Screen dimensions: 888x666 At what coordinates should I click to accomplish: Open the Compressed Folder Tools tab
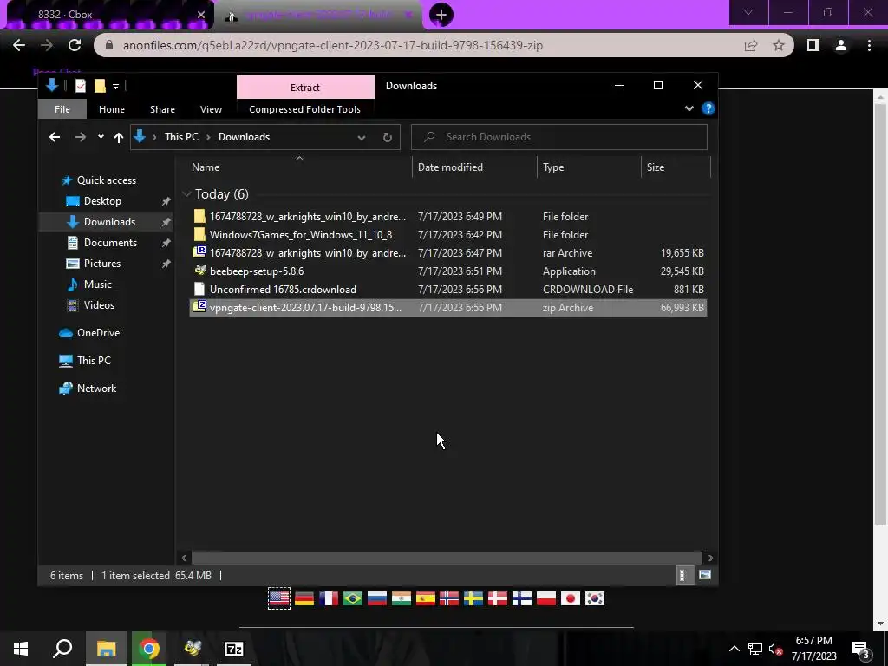[304, 109]
